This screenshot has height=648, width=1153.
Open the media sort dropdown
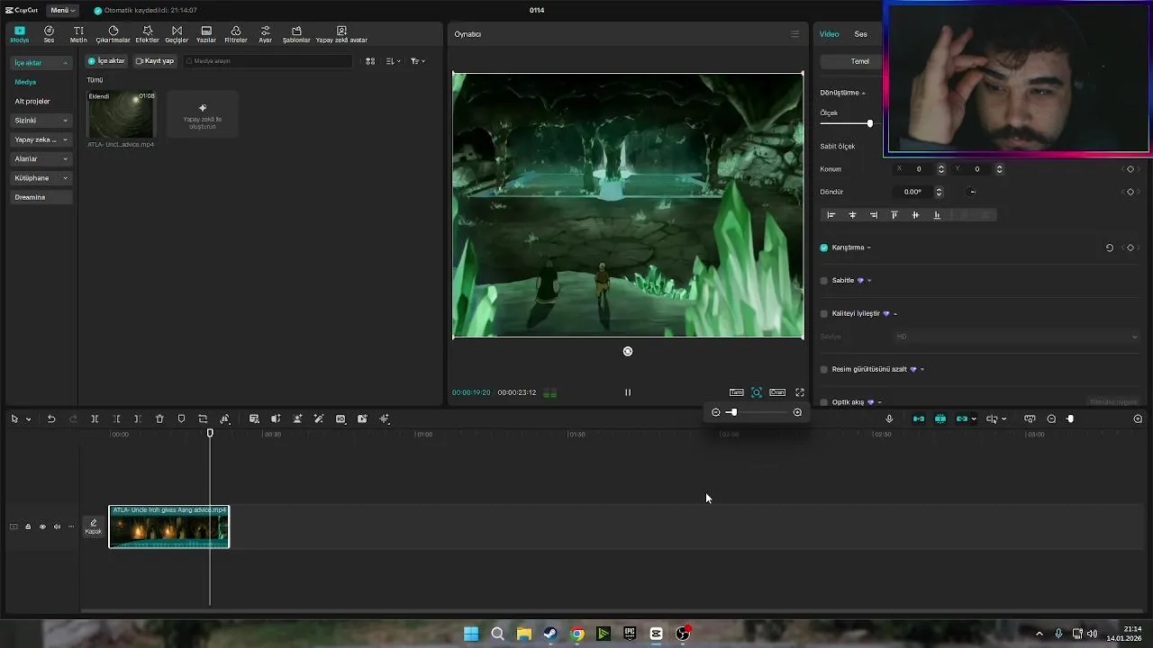(x=393, y=61)
